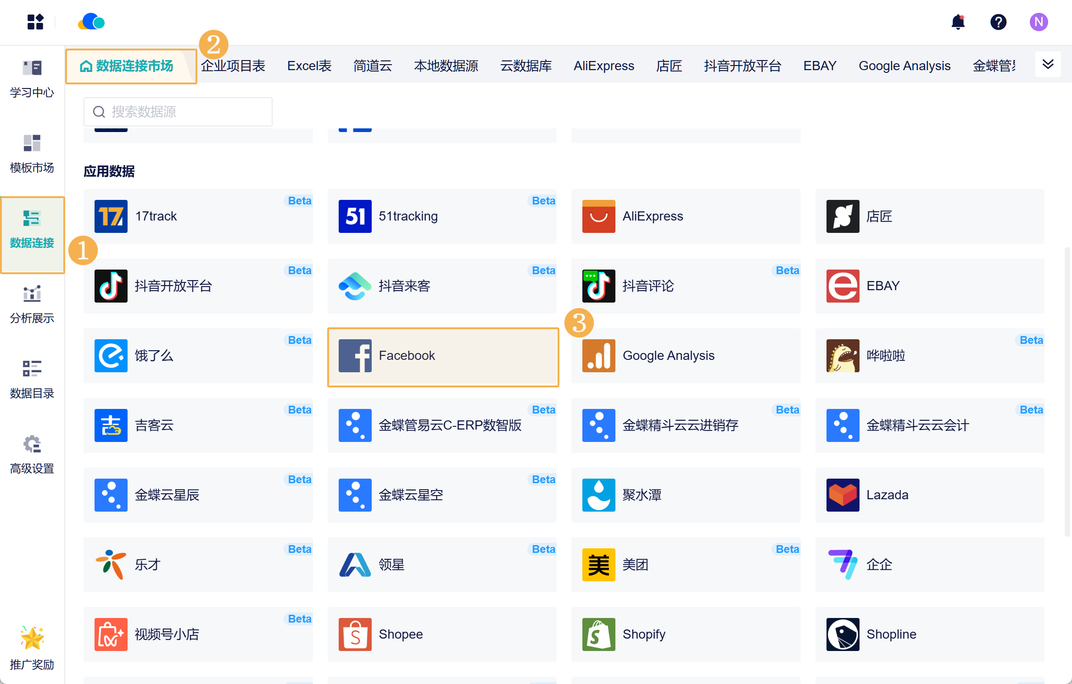Select the 抖音评论 data source card
Image resolution: width=1072 pixels, height=684 pixels.
click(686, 286)
